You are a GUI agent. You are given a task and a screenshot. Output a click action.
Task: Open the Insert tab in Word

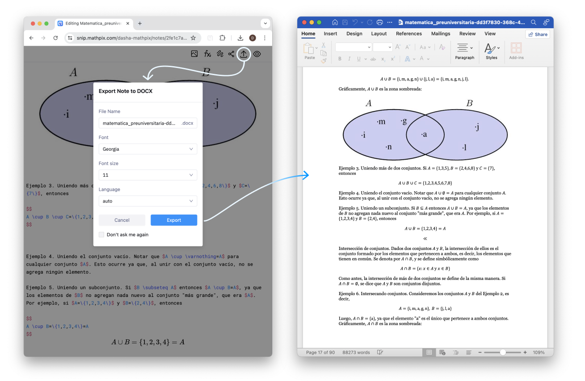coord(330,34)
